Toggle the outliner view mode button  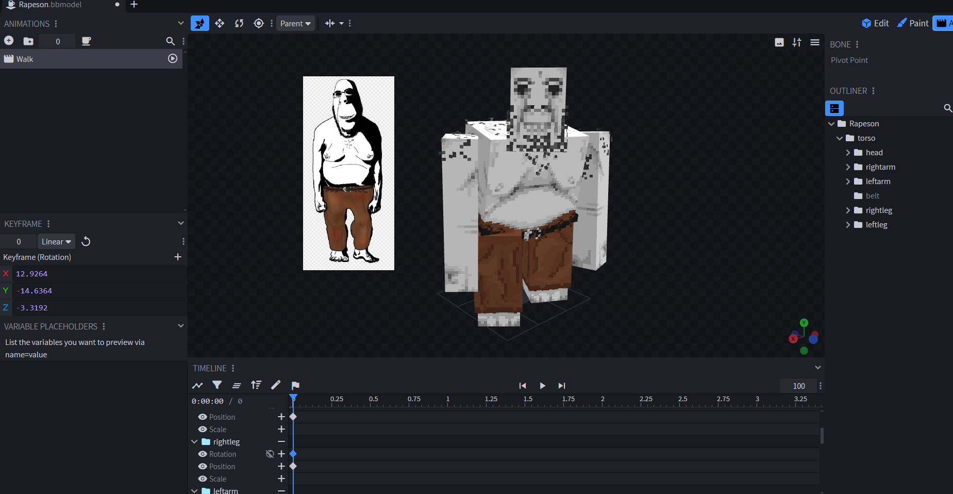[x=834, y=108]
